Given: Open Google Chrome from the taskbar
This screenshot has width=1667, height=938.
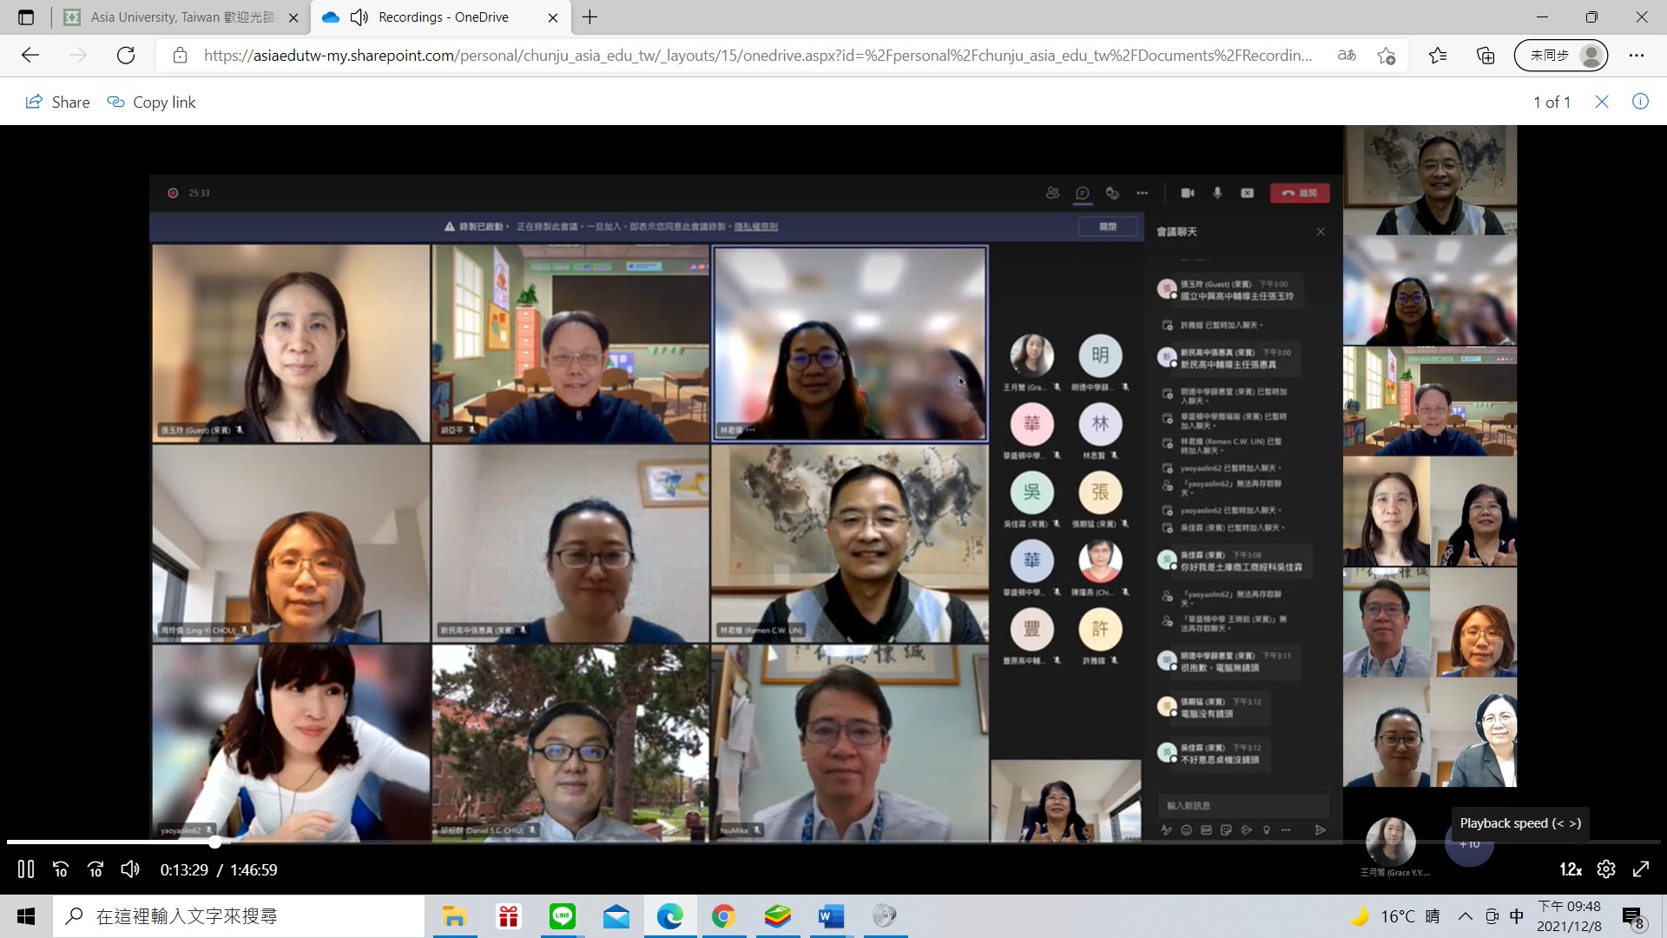Looking at the screenshot, I should (723, 916).
